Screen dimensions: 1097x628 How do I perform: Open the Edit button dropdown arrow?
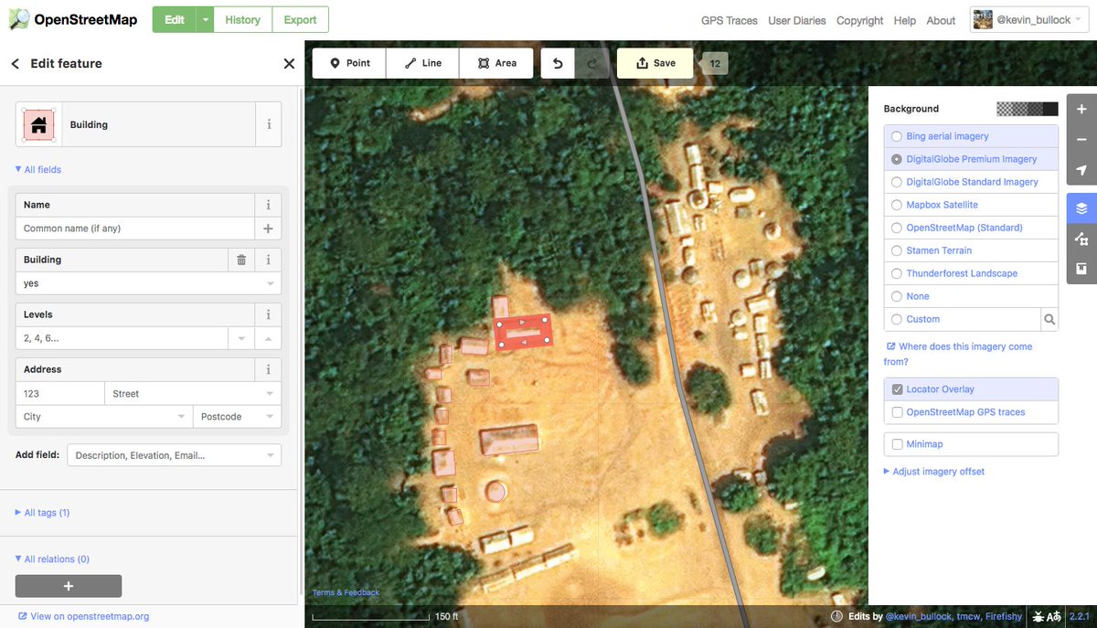[206, 19]
